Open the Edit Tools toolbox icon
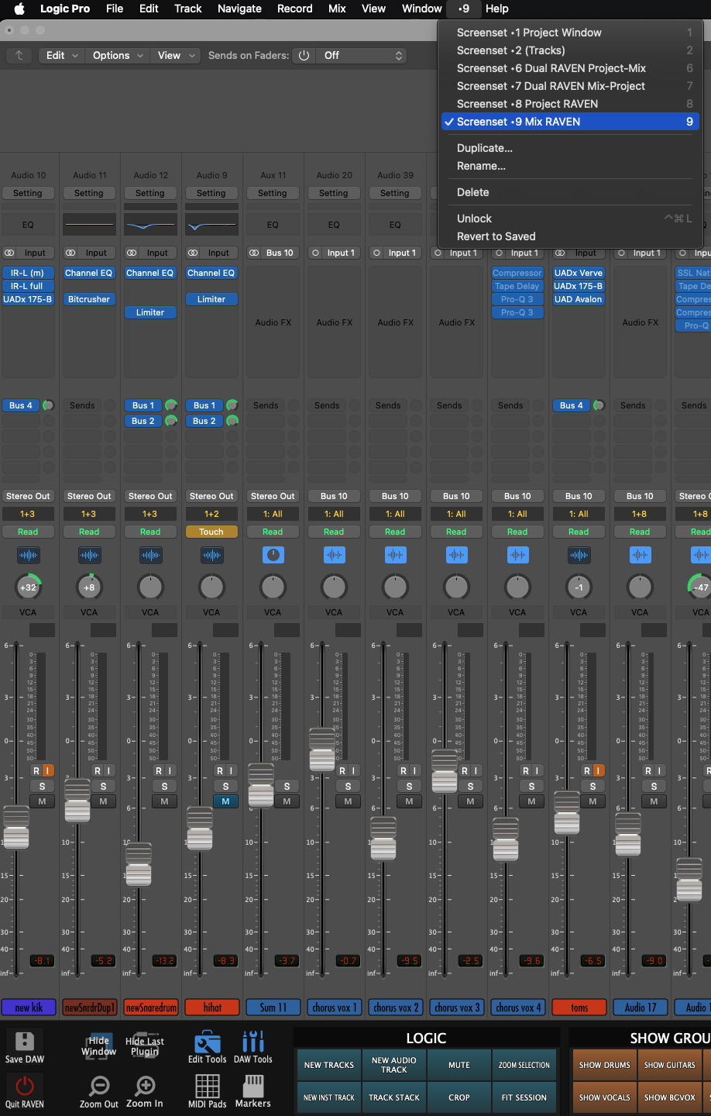This screenshot has height=1116, width=711. pos(208,1042)
